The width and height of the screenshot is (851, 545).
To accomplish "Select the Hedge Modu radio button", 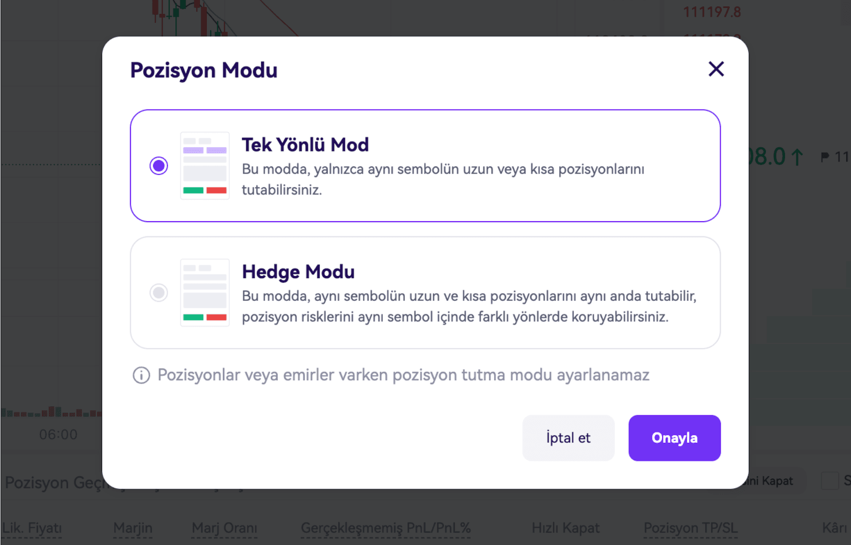I will click(158, 292).
